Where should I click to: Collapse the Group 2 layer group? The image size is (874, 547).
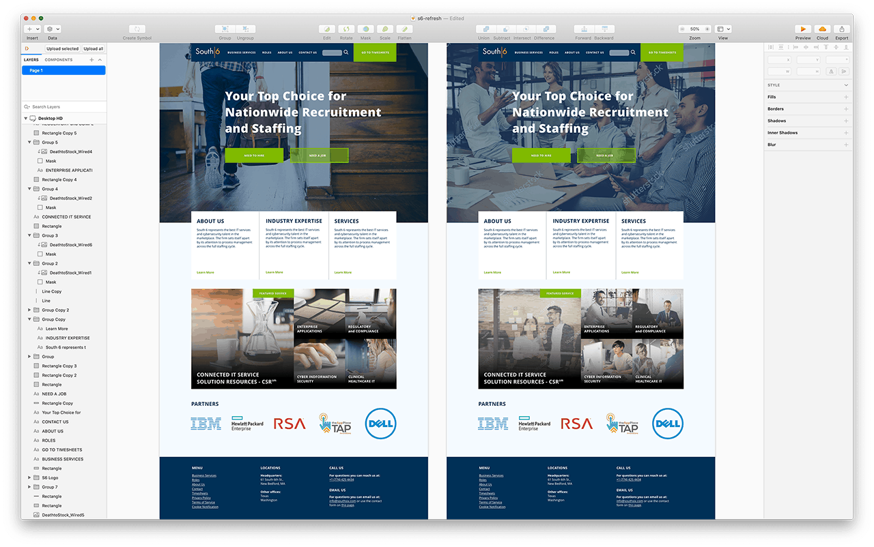pyautogui.click(x=29, y=263)
